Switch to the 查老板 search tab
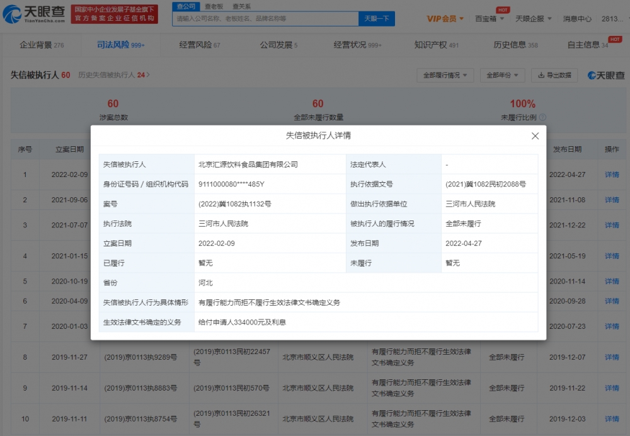 click(x=214, y=6)
